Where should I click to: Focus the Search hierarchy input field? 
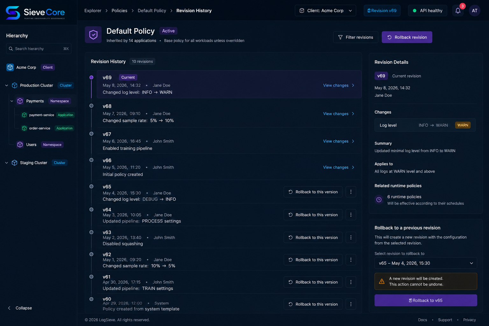(39, 49)
